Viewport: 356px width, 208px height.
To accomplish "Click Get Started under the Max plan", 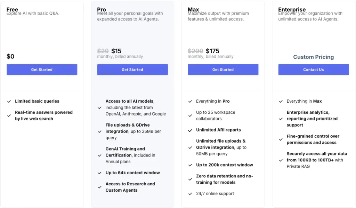I will tap(223, 70).
